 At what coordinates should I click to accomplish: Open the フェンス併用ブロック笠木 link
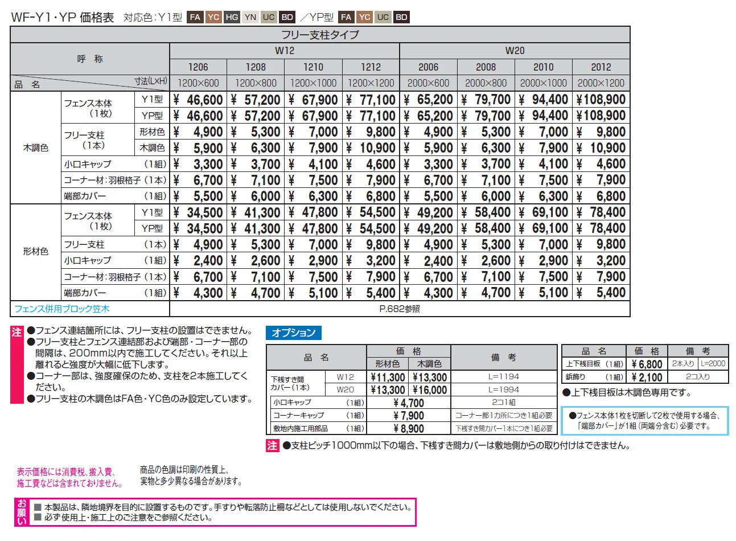click(61, 309)
